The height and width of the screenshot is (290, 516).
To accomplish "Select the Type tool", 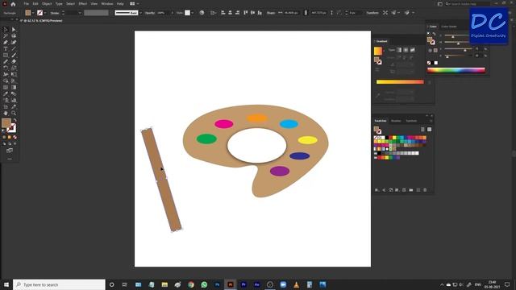I will (x=6, y=48).
